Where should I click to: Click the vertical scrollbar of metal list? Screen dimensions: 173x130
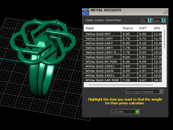(x=164, y=39)
